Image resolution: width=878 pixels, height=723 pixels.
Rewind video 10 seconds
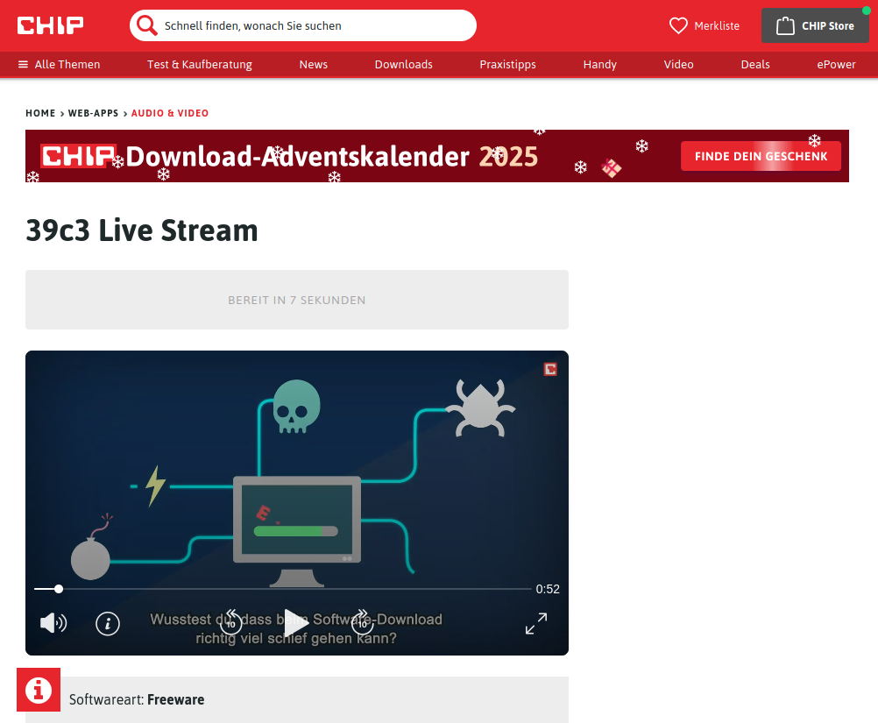point(230,622)
